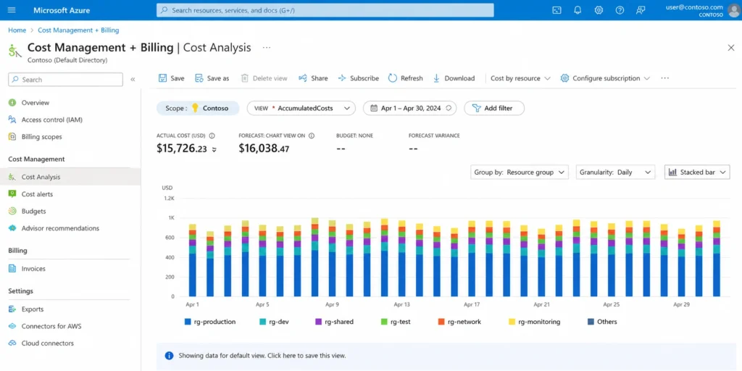Click the Contoso scope key icon

click(194, 108)
